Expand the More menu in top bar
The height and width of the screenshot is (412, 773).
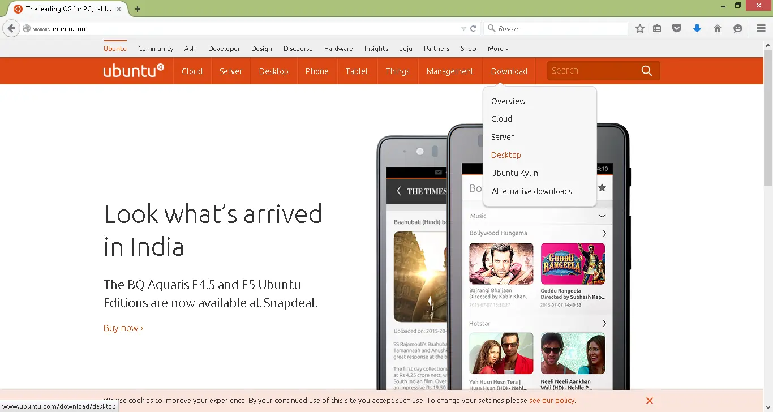click(x=498, y=49)
